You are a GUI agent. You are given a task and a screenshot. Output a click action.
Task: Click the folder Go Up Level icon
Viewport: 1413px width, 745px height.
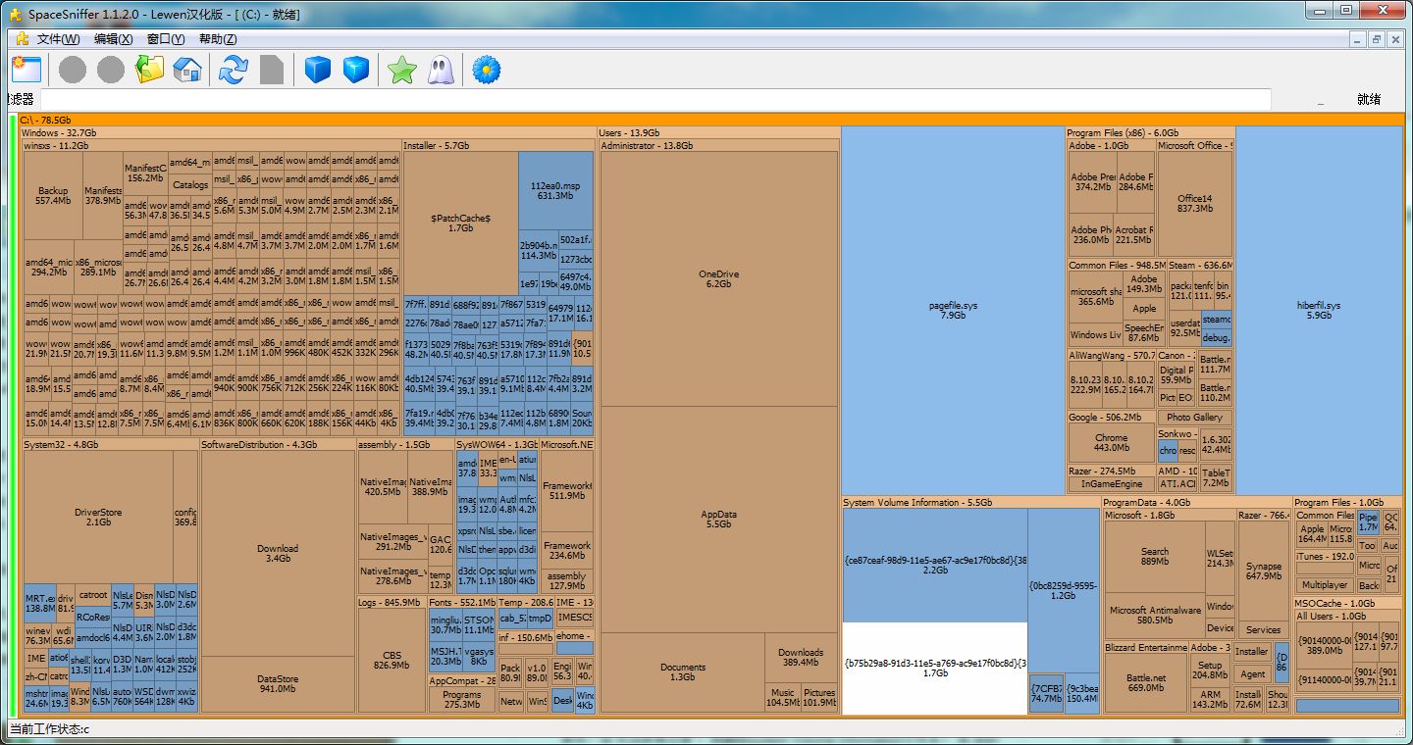pyautogui.click(x=150, y=70)
